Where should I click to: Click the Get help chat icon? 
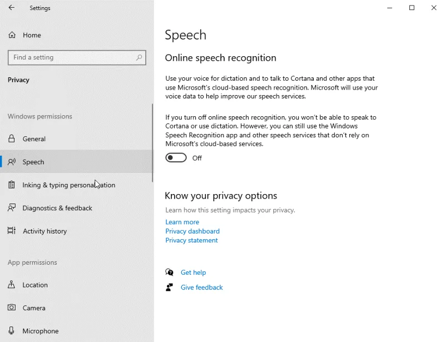[x=170, y=272]
